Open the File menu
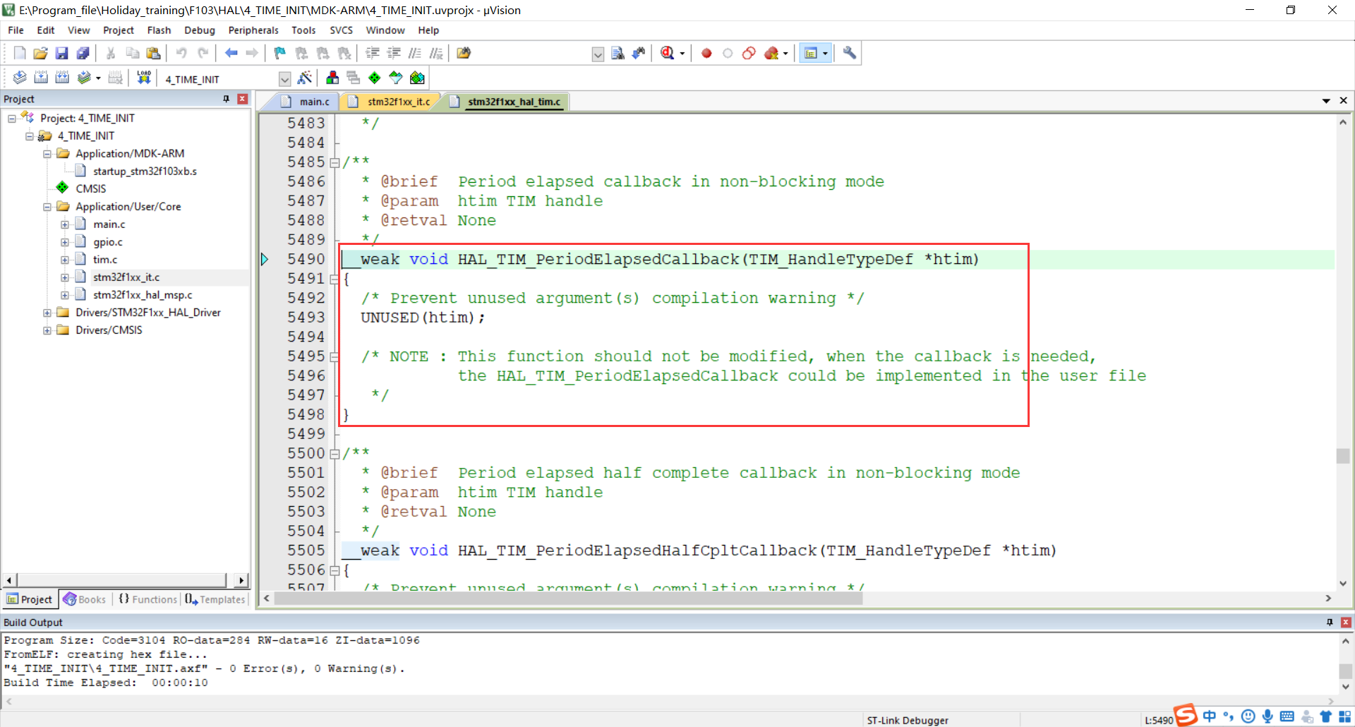This screenshot has width=1355, height=727. pyautogui.click(x=16, y=30)
